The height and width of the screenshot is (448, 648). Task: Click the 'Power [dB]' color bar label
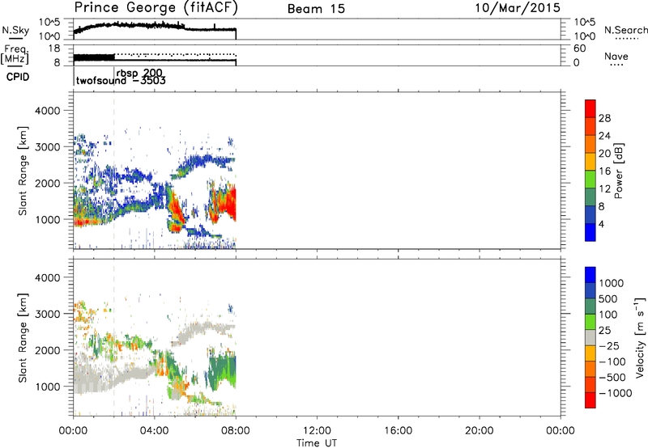tap(619, 171)
